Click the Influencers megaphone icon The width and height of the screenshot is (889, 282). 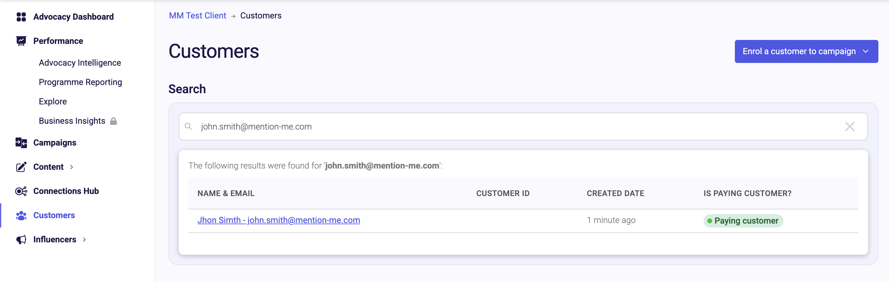(21, 240)
